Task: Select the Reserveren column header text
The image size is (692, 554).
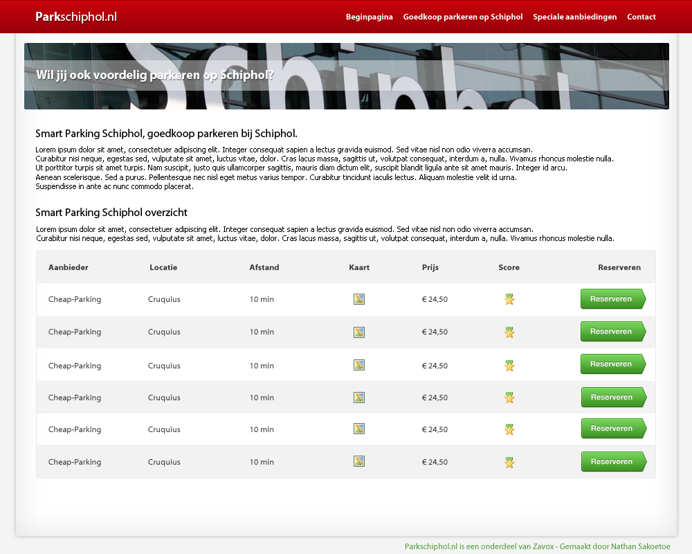Action: [619, 267]
